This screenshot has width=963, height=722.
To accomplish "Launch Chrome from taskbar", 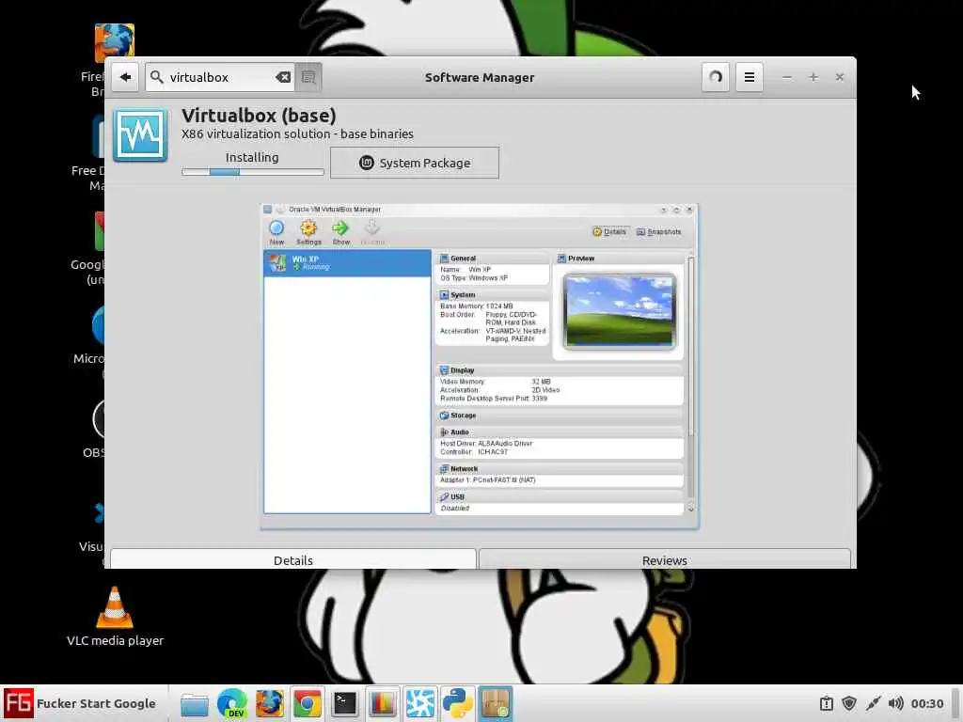I will point(308,703).
